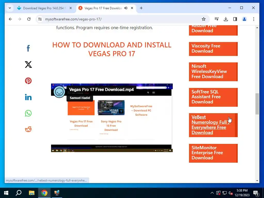Open File Explorer from taskbar
This screenshot has height=198, width=264.
pyautogui.click(x=31, y=193)
